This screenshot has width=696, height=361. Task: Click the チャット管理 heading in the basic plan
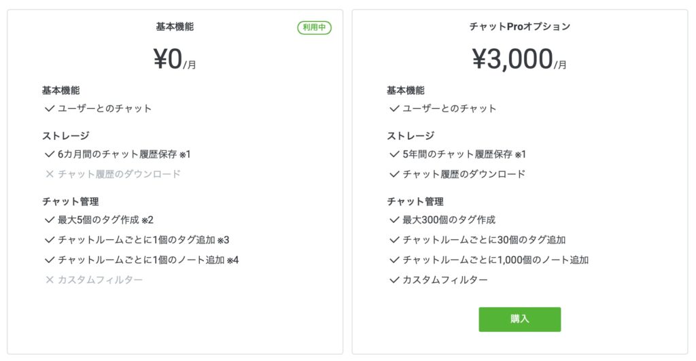71,202
